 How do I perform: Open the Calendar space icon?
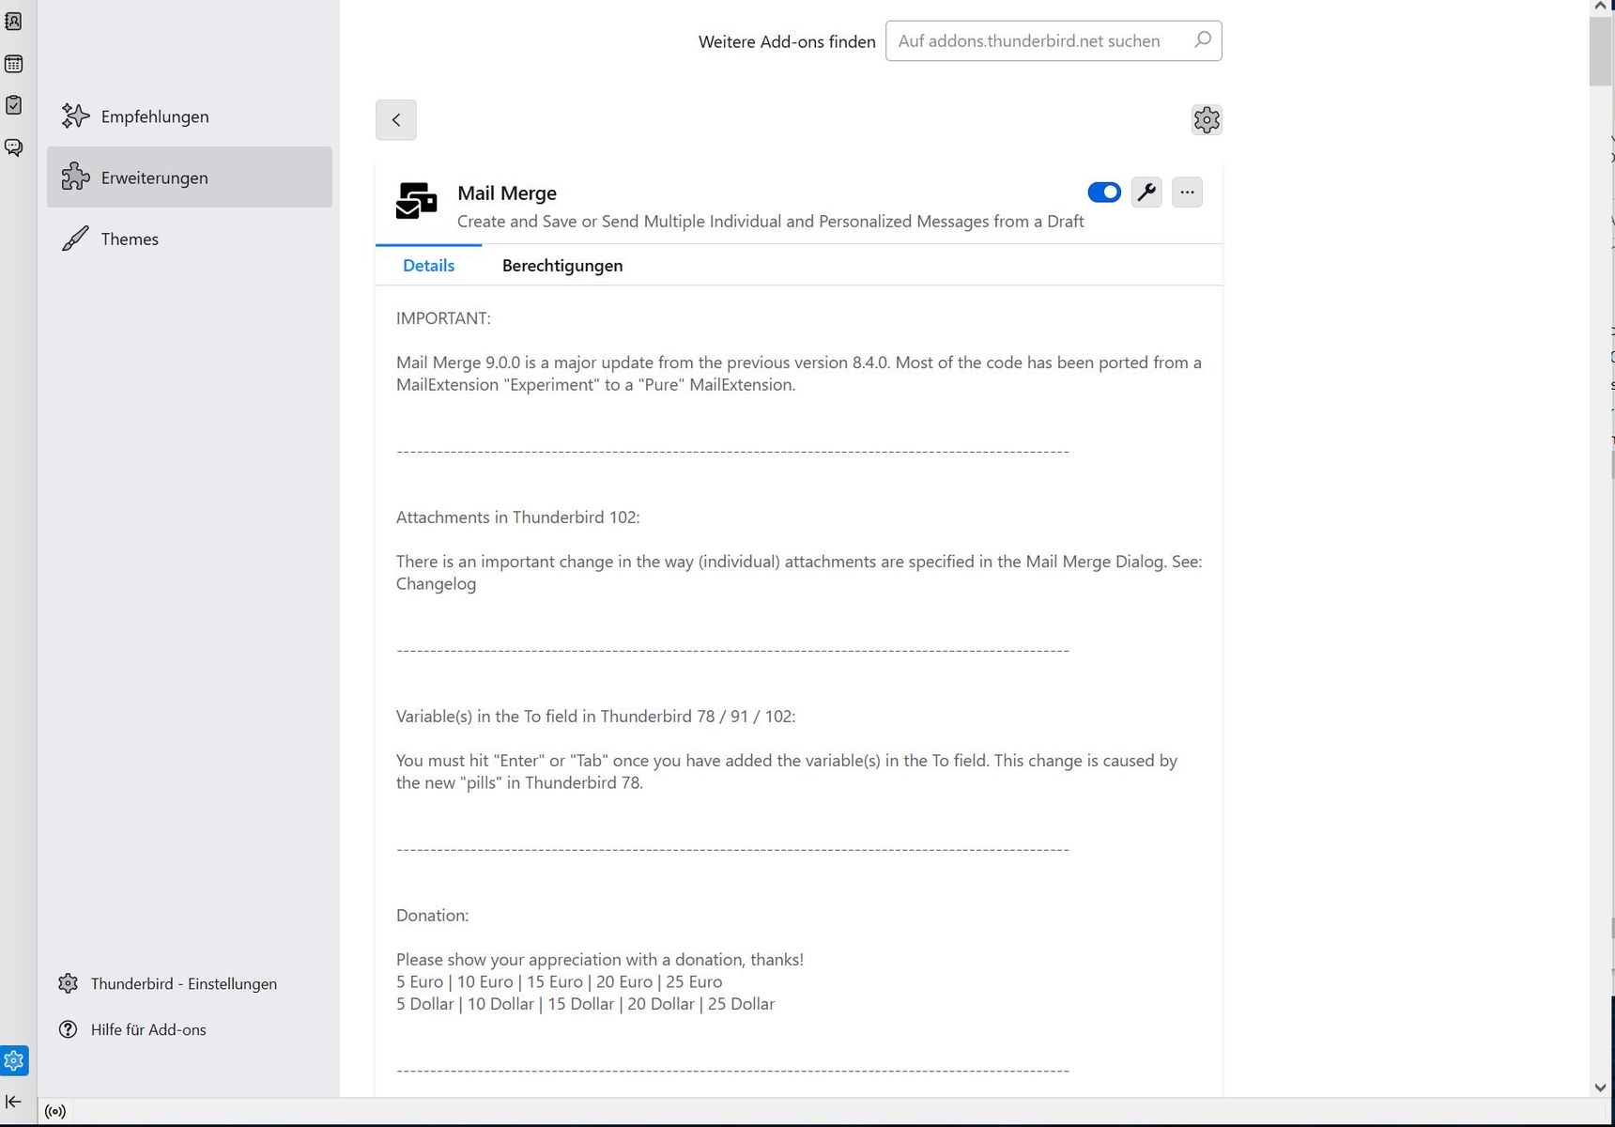pos(13,64)
